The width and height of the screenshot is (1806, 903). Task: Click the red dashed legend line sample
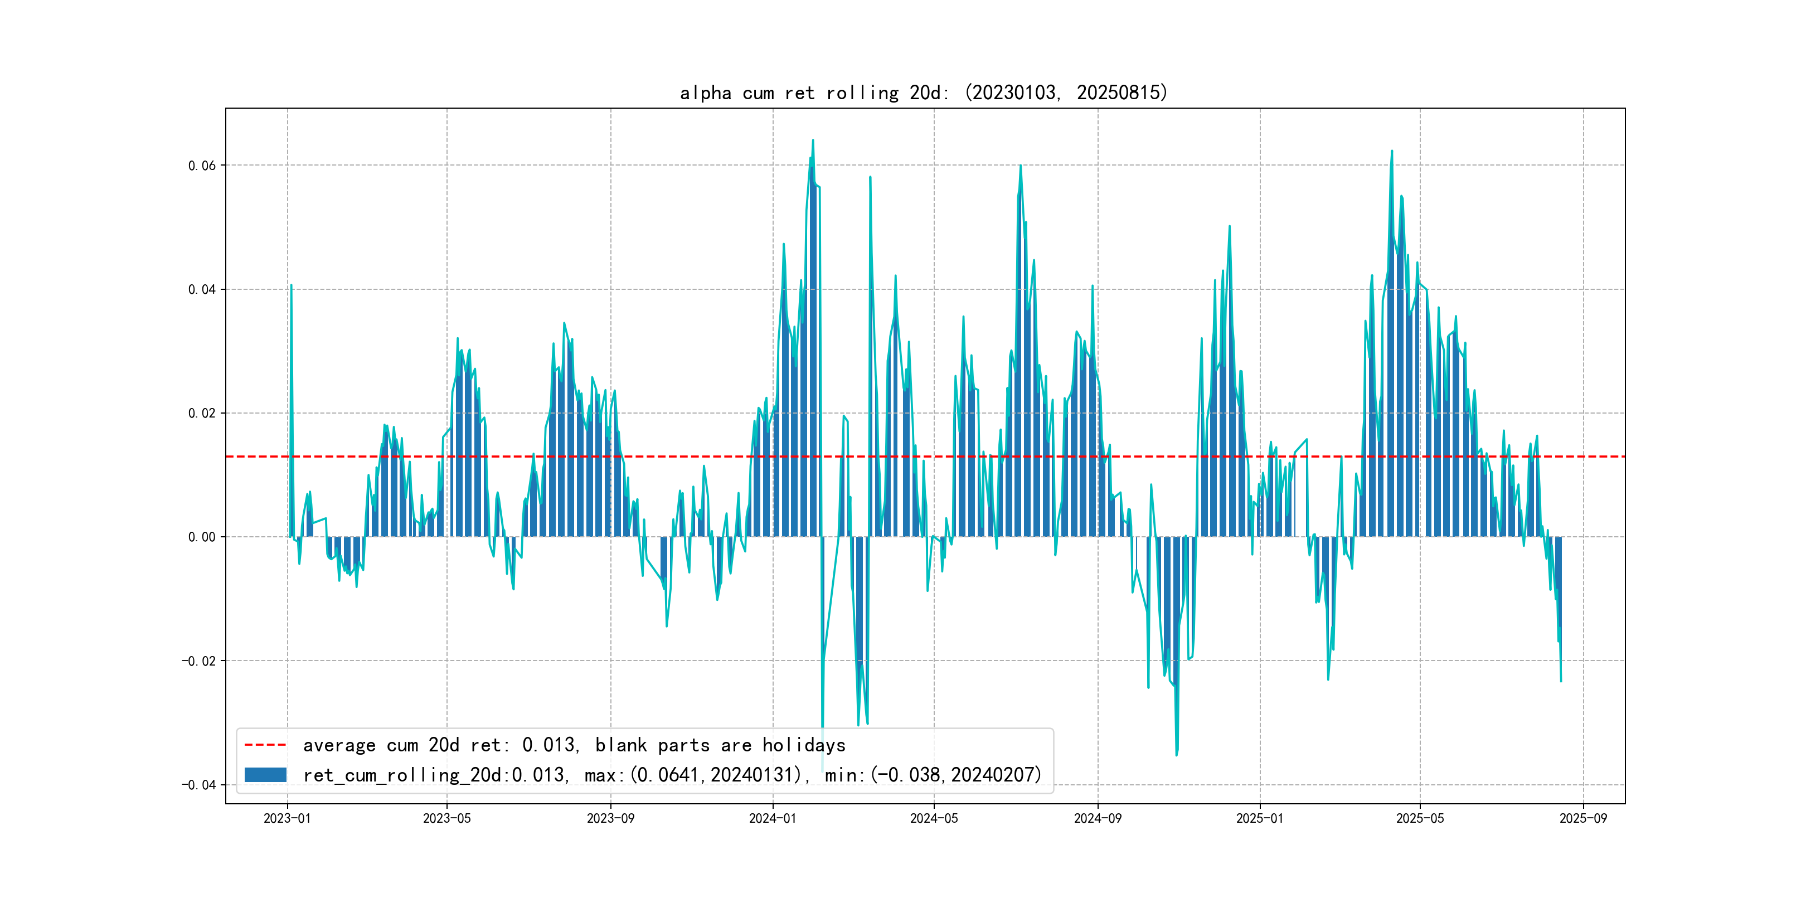265,745
